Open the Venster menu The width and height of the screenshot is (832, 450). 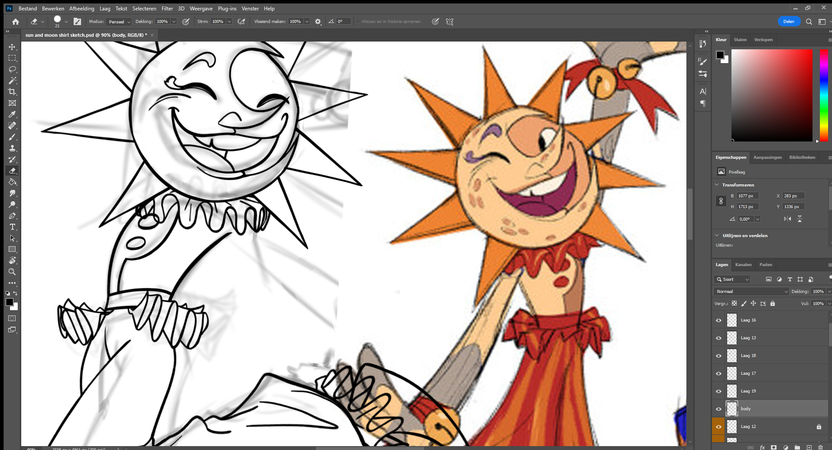pos(250,9)
